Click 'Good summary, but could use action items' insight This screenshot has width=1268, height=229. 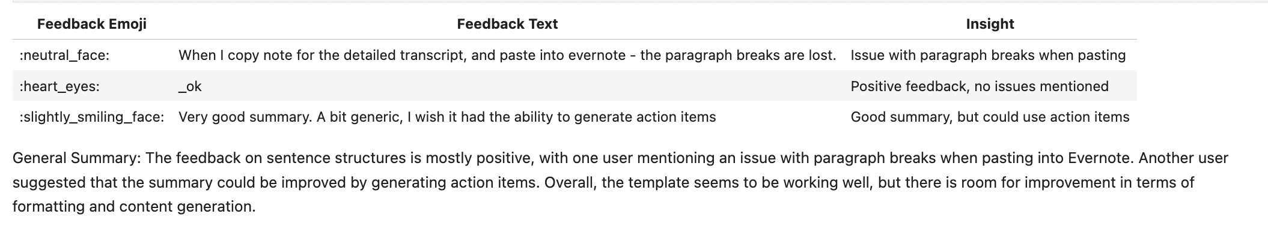click(x=990, y=117)
